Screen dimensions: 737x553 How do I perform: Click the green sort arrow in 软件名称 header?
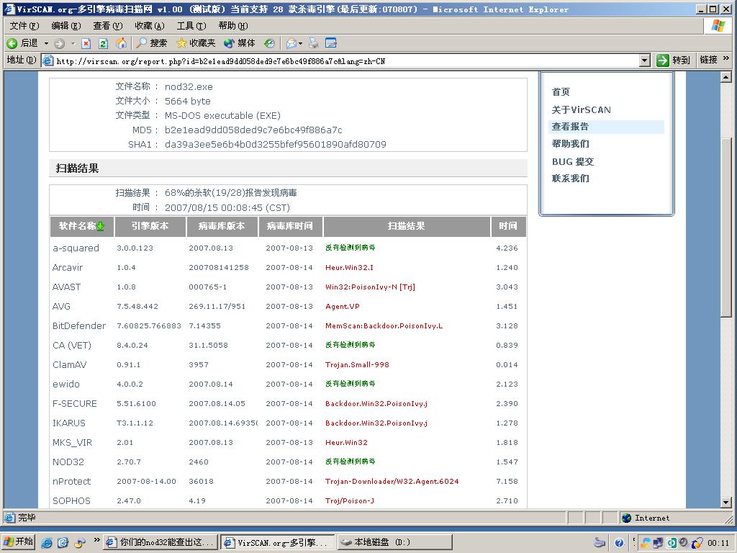click(100, 226)
